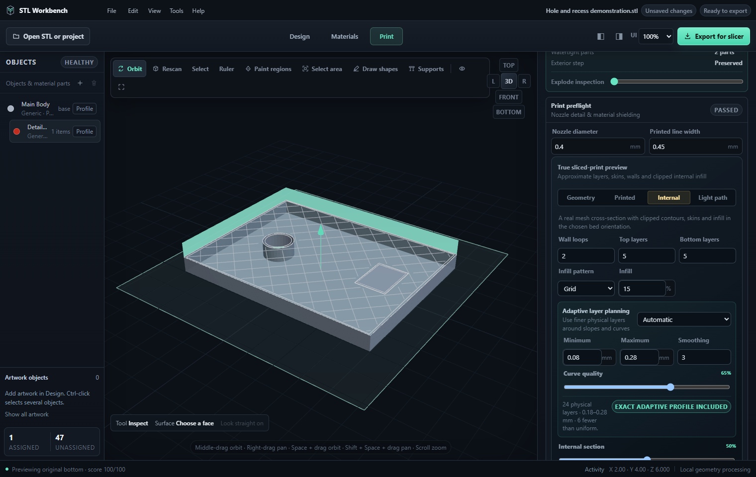Select Light path preview mode
The image size is (756, 477).
[713, 197]
